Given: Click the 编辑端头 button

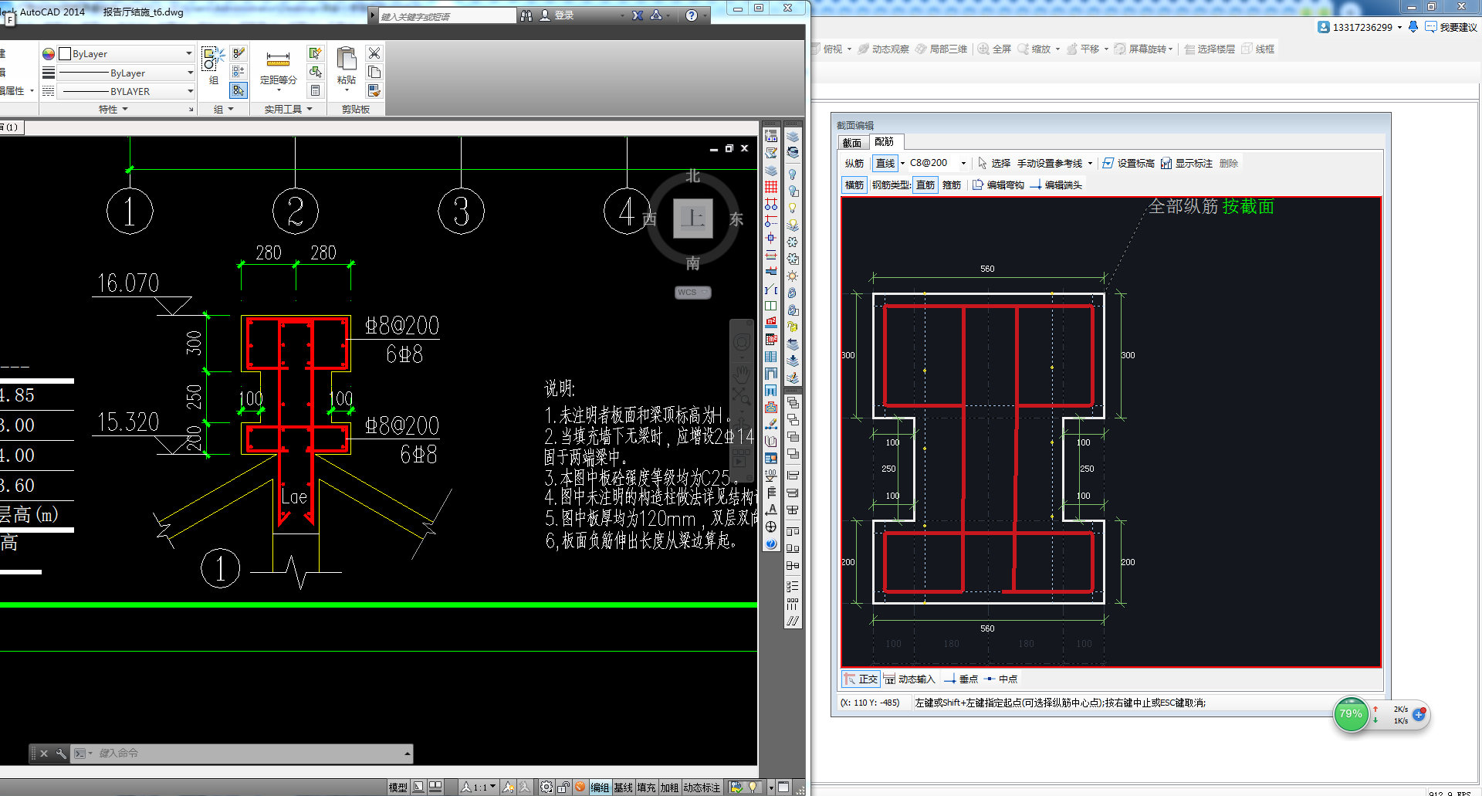Looking at the screenshot, I should tap(1056, 185).
